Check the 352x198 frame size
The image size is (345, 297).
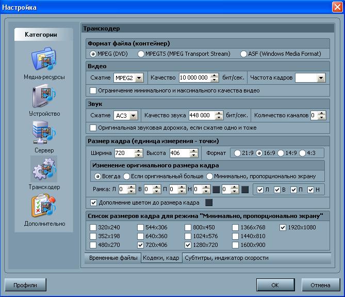coord(93,236)
